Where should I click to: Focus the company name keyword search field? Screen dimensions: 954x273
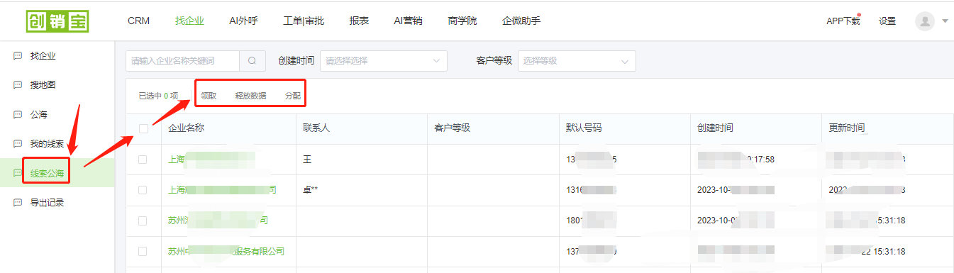(183, 61)
